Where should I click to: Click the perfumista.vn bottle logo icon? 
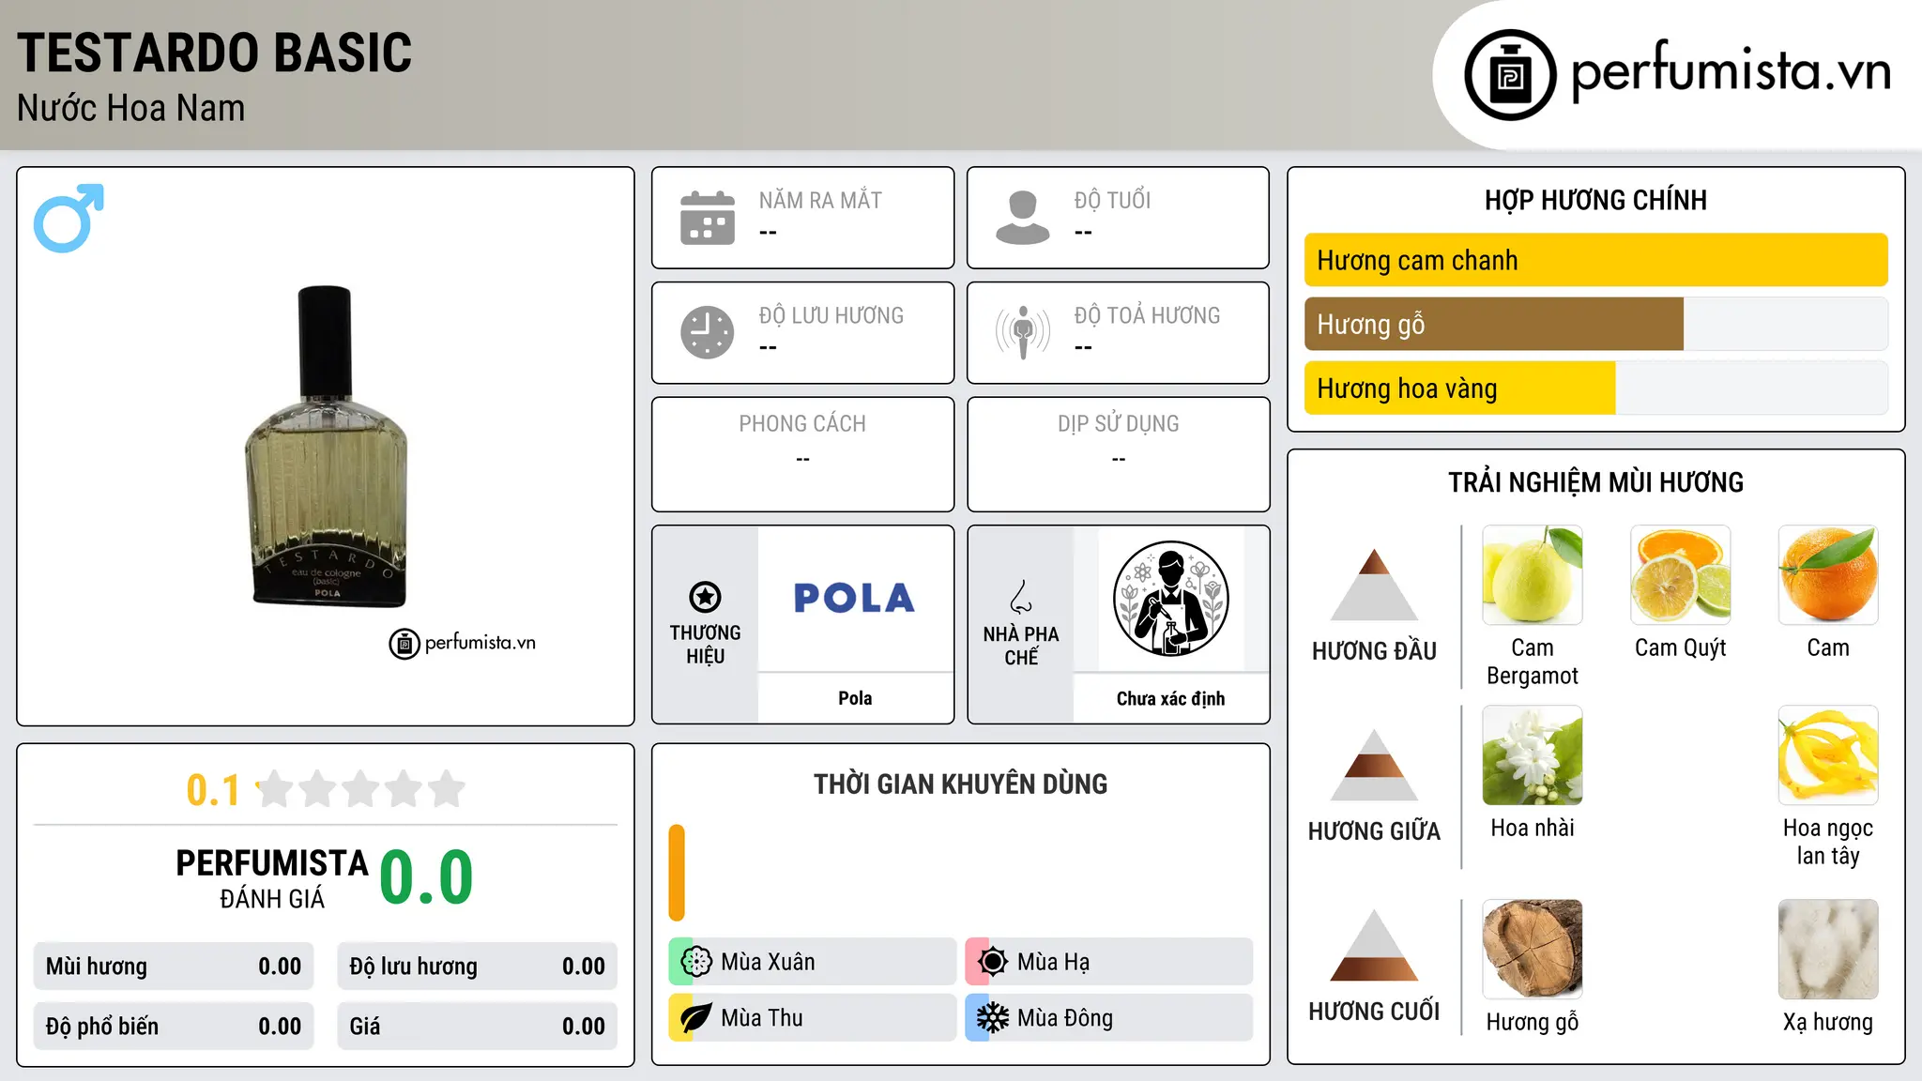click(1510, 75)
